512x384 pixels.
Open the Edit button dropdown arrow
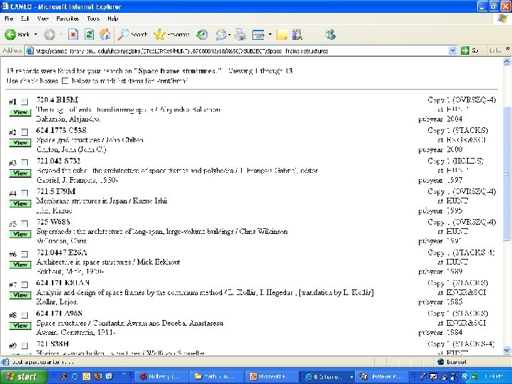270,34
